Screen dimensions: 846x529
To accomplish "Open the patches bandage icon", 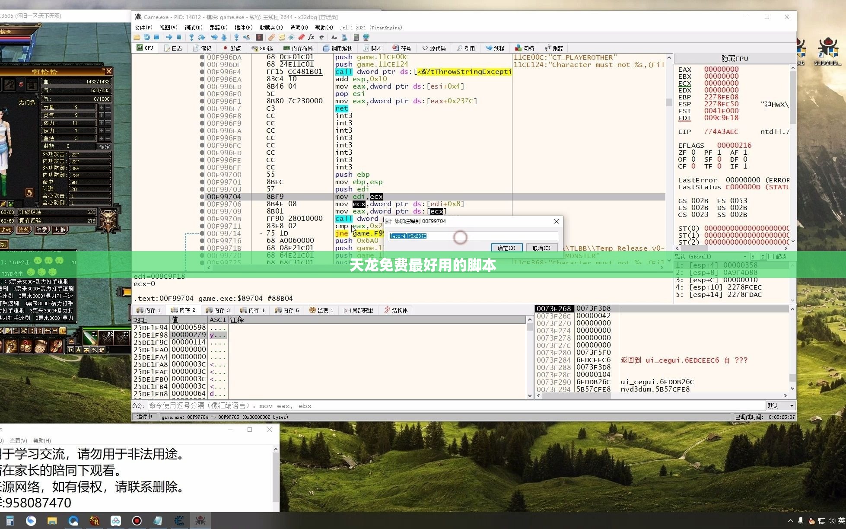I will tap(271, 38).
